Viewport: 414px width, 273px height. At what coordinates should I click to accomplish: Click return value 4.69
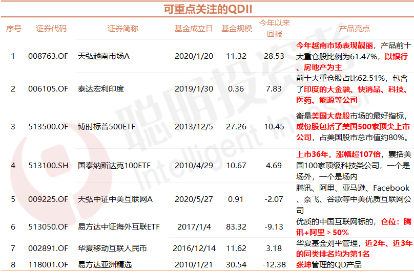coord(274,166)
